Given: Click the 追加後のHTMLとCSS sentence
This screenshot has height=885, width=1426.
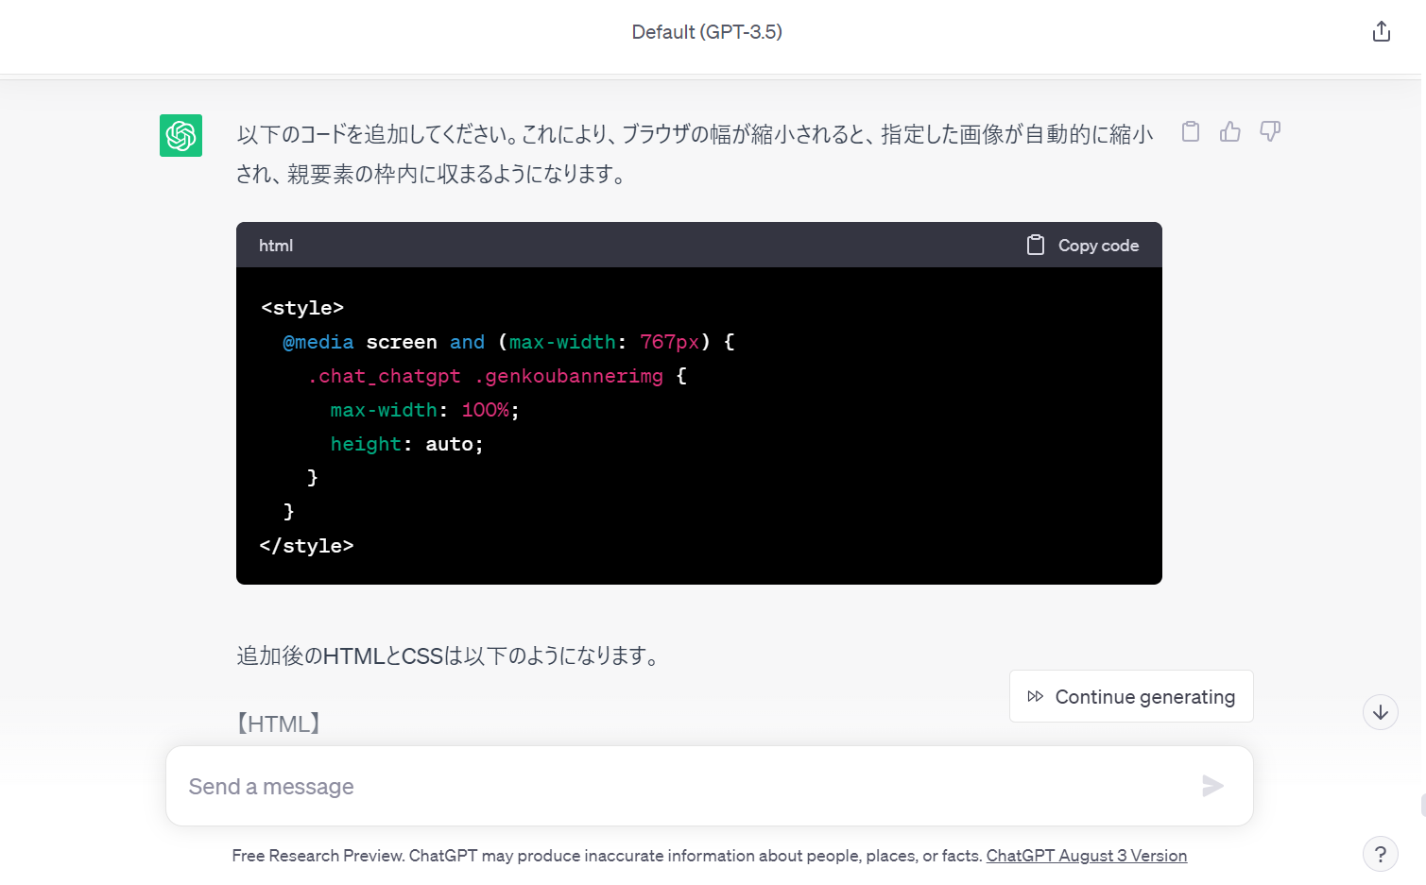Looking at the screenshot, I should tap(450, 655).
